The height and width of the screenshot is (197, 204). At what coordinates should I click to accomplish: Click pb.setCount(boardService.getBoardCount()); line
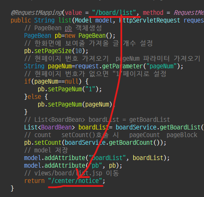(95, 143)
